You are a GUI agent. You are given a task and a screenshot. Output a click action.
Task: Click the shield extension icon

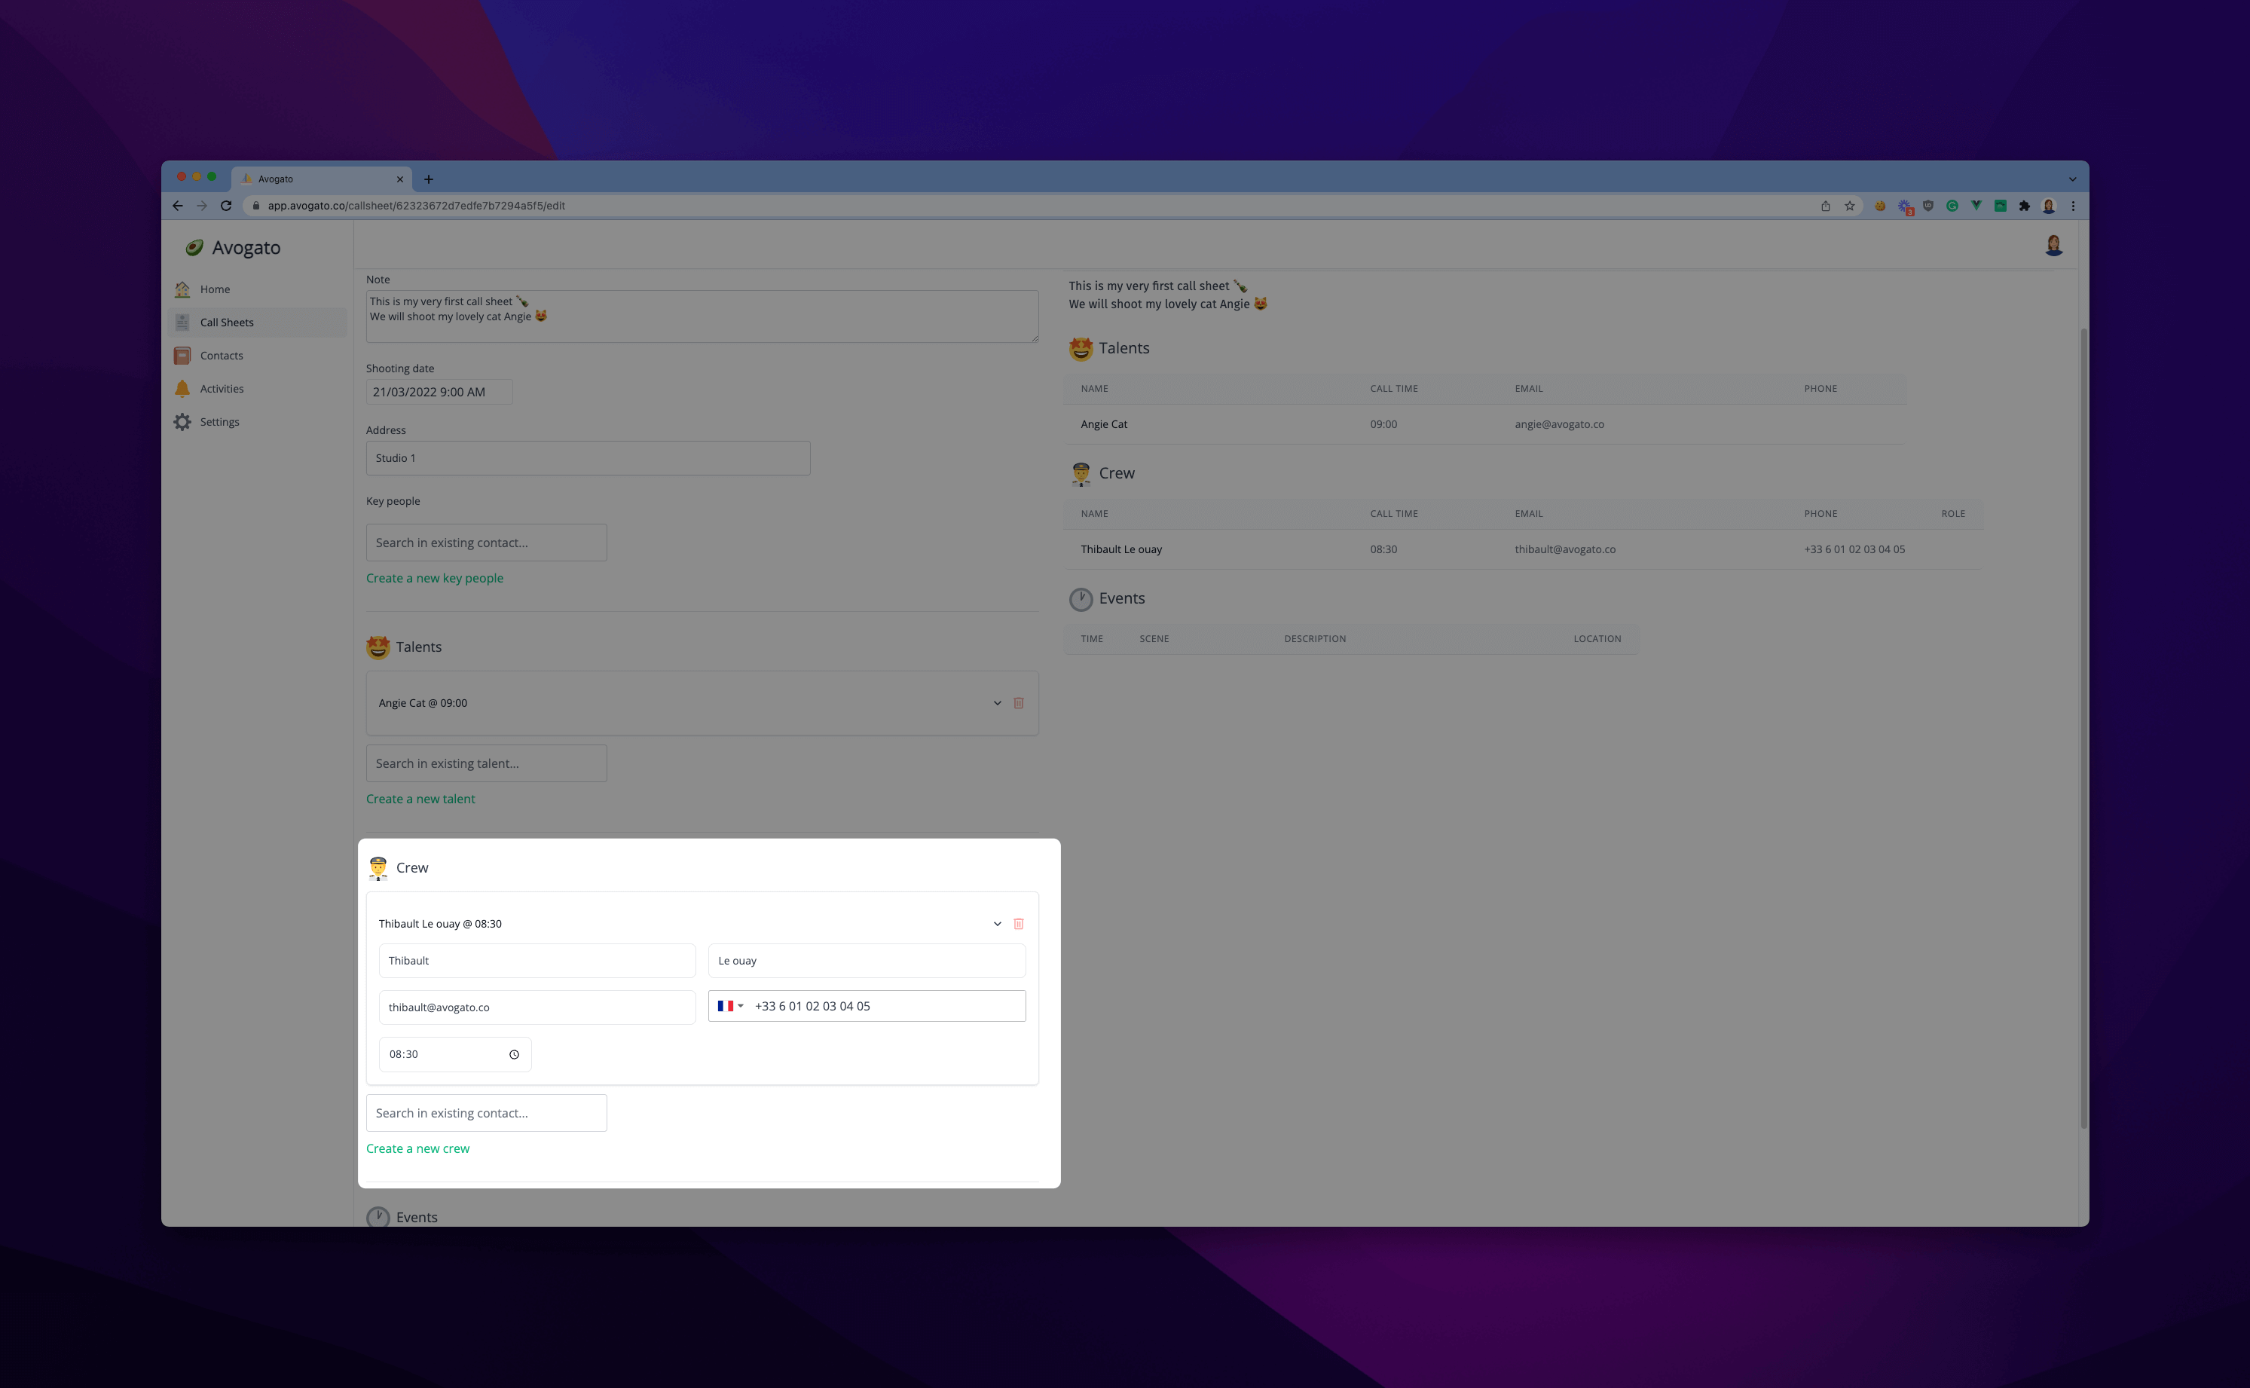tap(1927, 206)
